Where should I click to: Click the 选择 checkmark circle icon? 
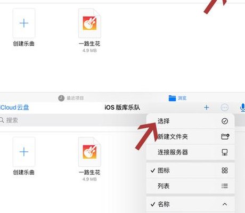pos(225,121)
